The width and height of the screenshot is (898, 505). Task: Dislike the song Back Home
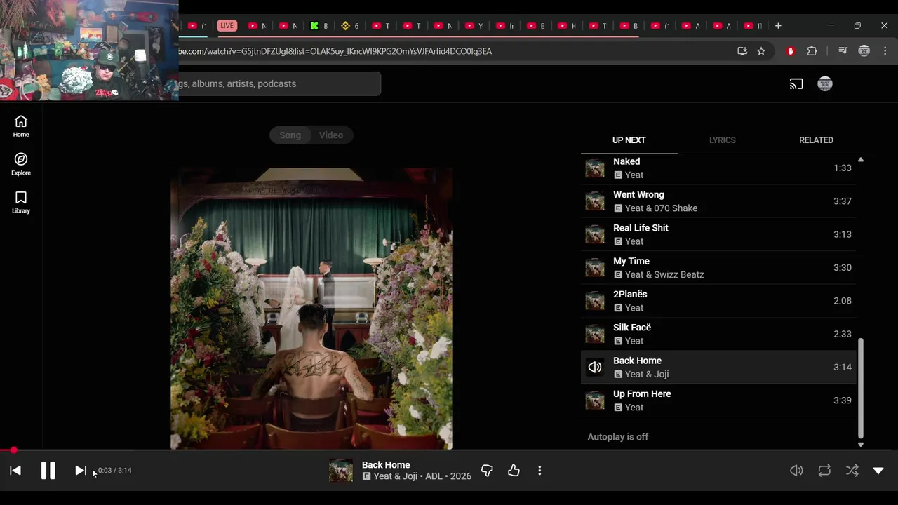coord(487,471)
